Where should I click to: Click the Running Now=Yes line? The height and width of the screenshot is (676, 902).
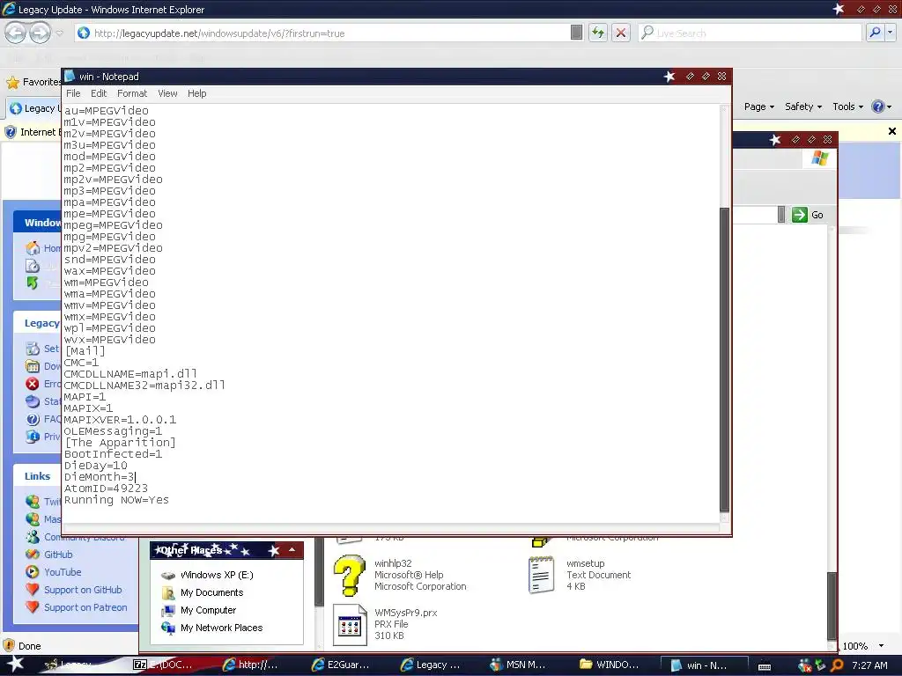pos(117,500)
